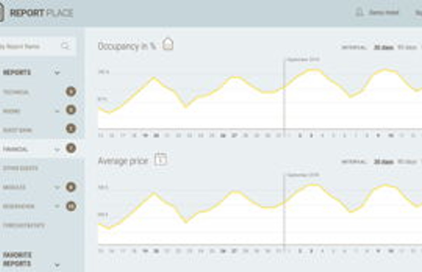
Task: Click the September marker line in Occupancy chart
Action: pos(284,98)
